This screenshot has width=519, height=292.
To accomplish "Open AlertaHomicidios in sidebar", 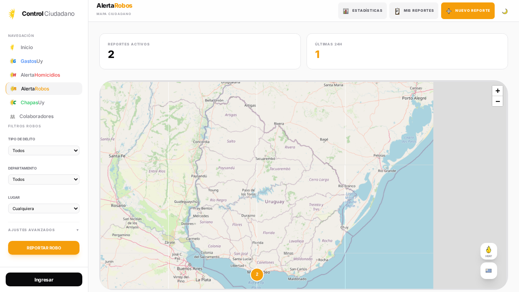I will pos(40,75).
